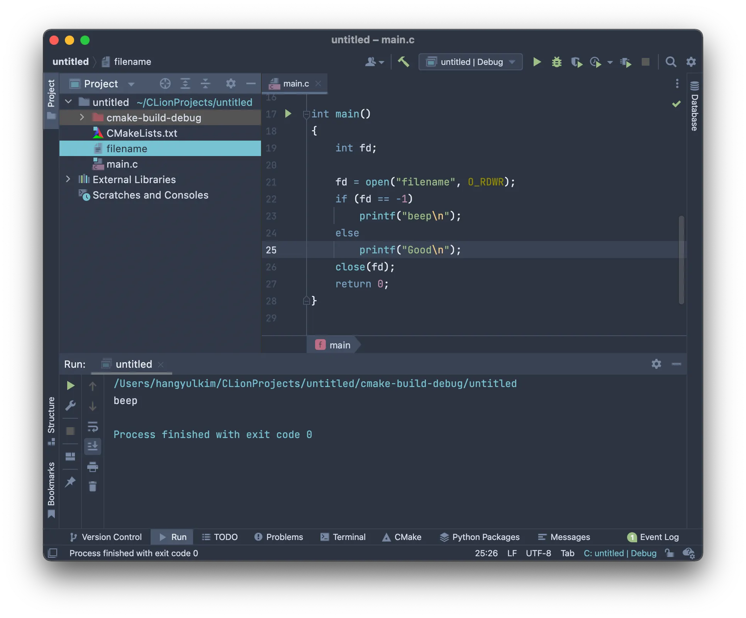Click the trash Clear All icon

coord(93,486)
